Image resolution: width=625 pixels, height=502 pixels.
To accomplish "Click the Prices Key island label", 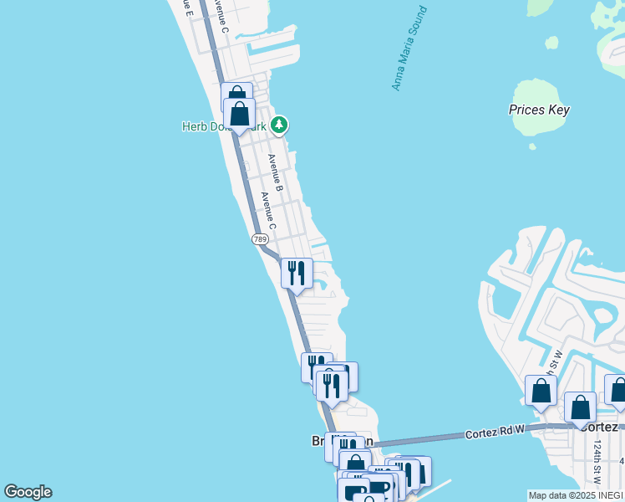I will coord(539,110).
